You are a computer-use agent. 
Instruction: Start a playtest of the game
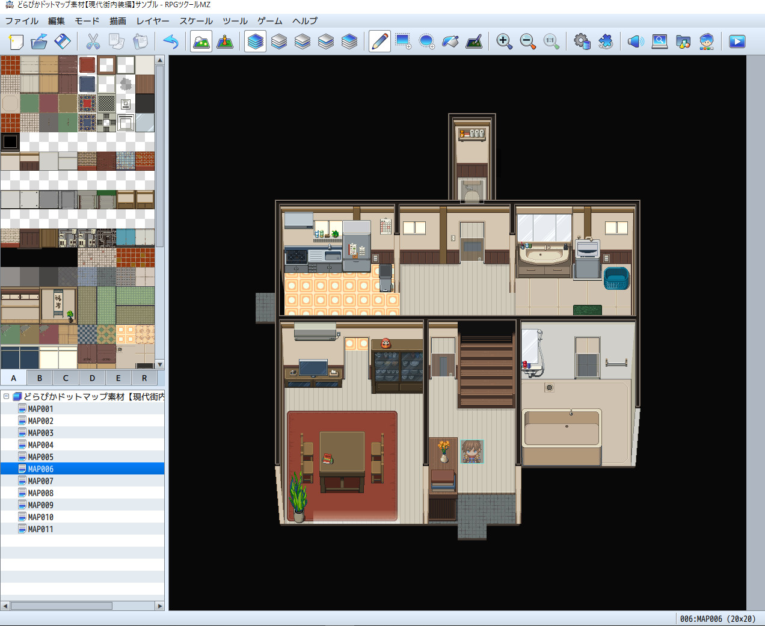[737, 41]
